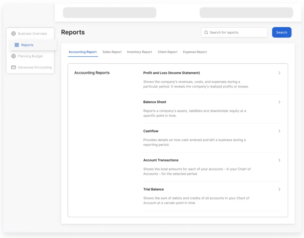304x238 pixels.
Task: Open the Balance Sheet report title
Action: pyautogui.click(x=155, y=102)
